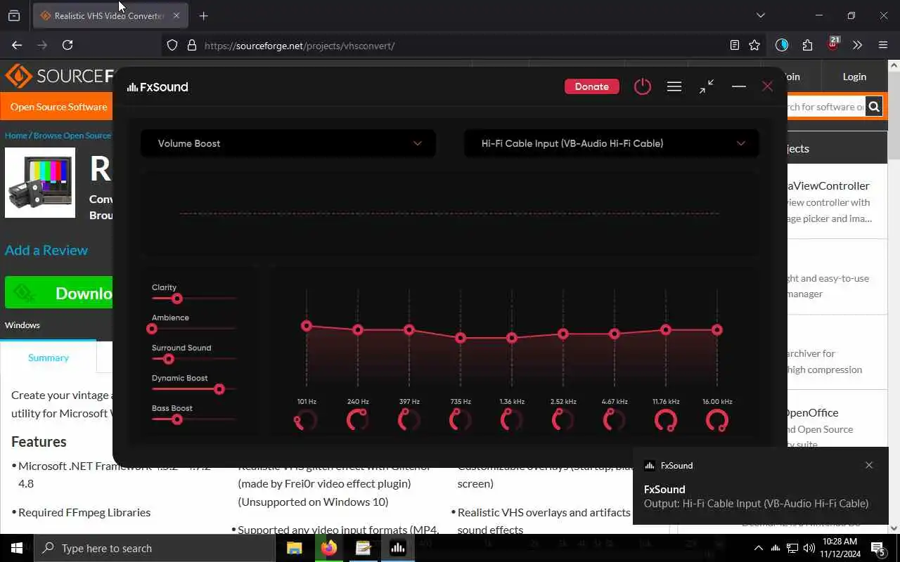Viewport: 900px width, 562px height.
Task: Go back in the Firefox browser
Action: click(x=17, y=45)
